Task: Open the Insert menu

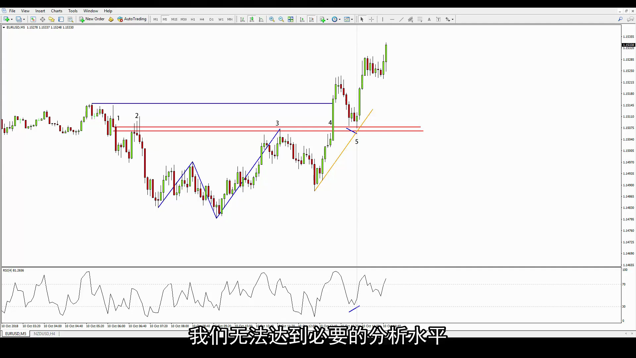Action: coord(40,11)
